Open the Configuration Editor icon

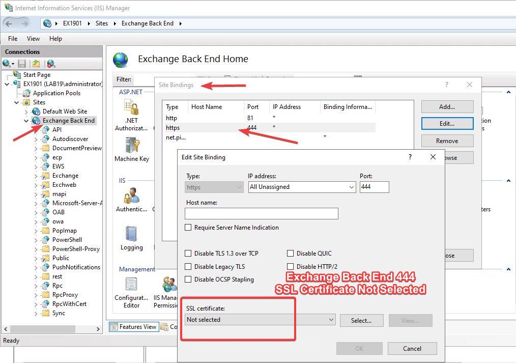pyautogui.click(x=131, y=284)
